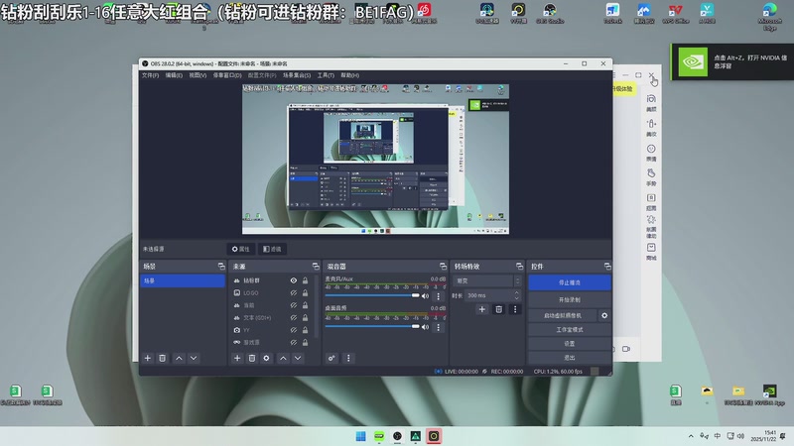The width and height of the screenshot is (794, 446).
Task: Select the 文本 (GDI+) source row
Action: click(x=270, y=317)
